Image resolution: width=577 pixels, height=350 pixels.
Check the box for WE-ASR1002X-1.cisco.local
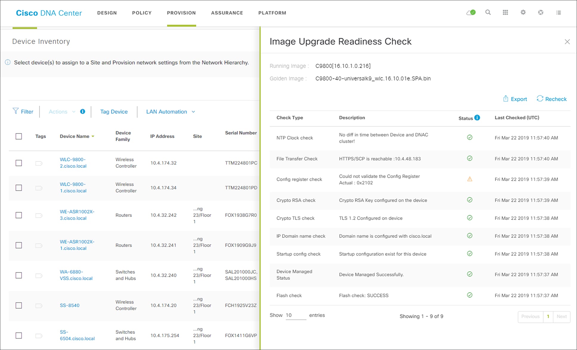coord(19,245)
